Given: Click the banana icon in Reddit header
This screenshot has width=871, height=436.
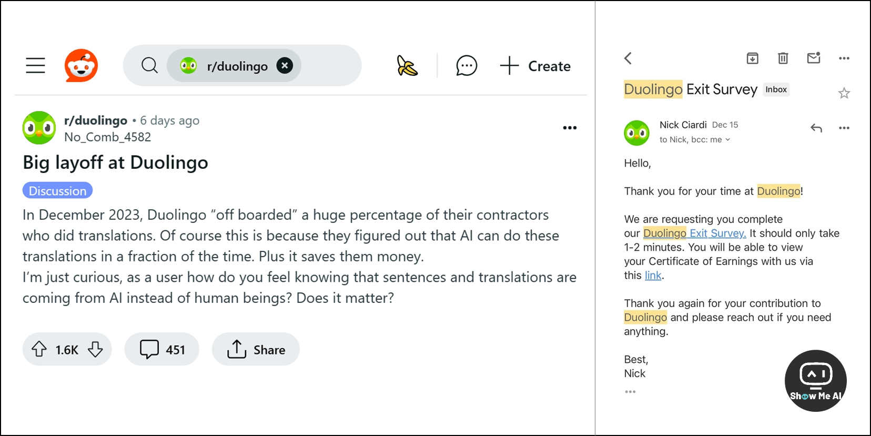Looking at the screenshot, I should pos(407,66).
